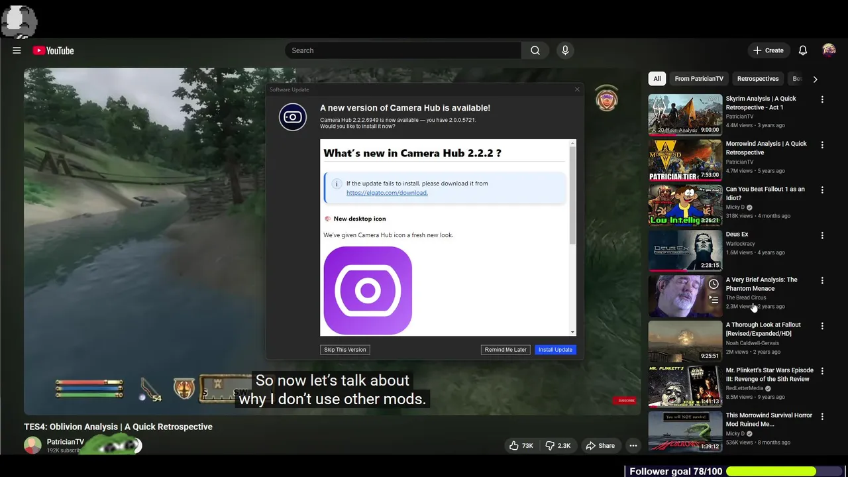Screen dimensions: 848x477
Task: Click Install Update in Software Update dialog
Action: [x=555, y=350]
